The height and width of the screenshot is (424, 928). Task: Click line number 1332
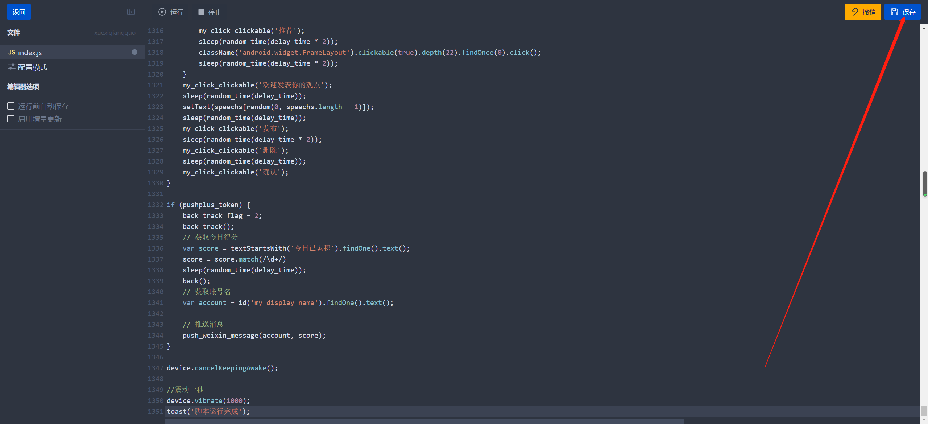tap(156, 205)
